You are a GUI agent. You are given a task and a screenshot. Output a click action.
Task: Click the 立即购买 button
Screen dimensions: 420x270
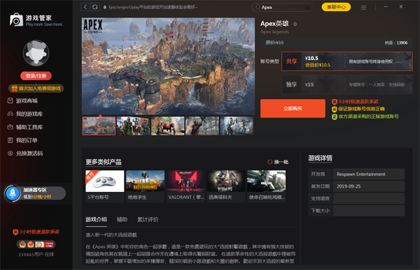click(293, 108)
